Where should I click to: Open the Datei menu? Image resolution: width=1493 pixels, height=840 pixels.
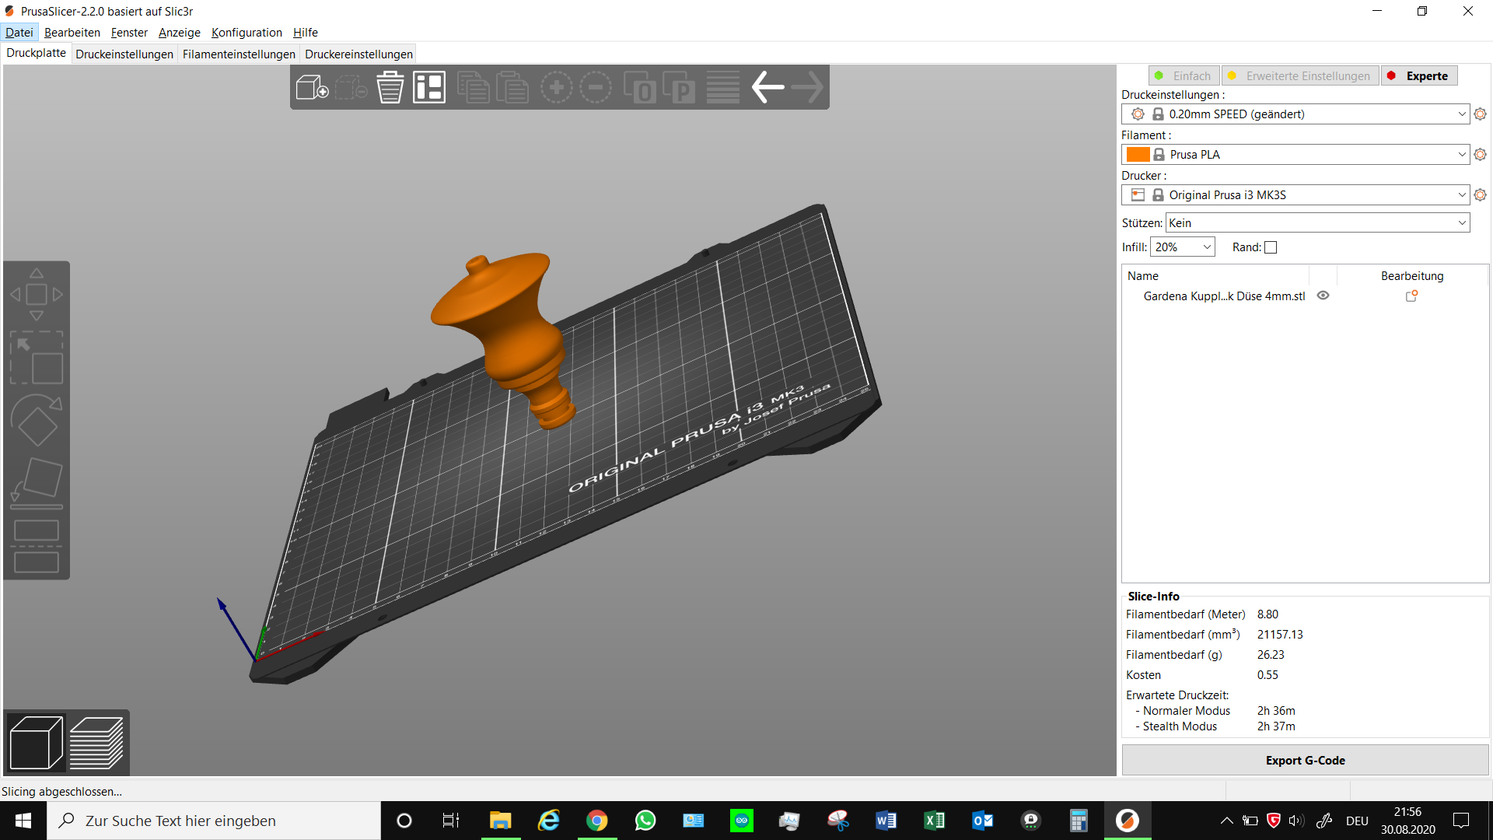pos(19,32)
